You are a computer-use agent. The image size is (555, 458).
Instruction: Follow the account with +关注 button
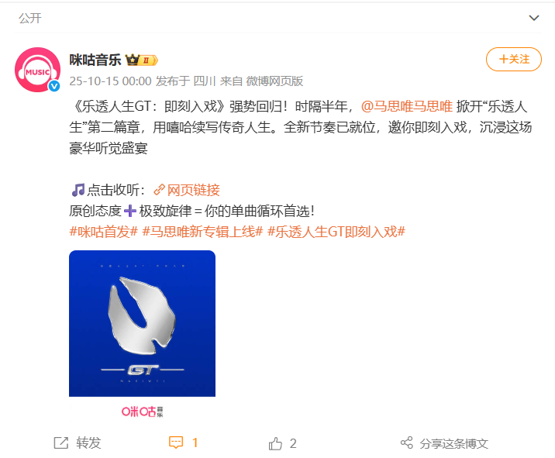click(x=514, y=59)
